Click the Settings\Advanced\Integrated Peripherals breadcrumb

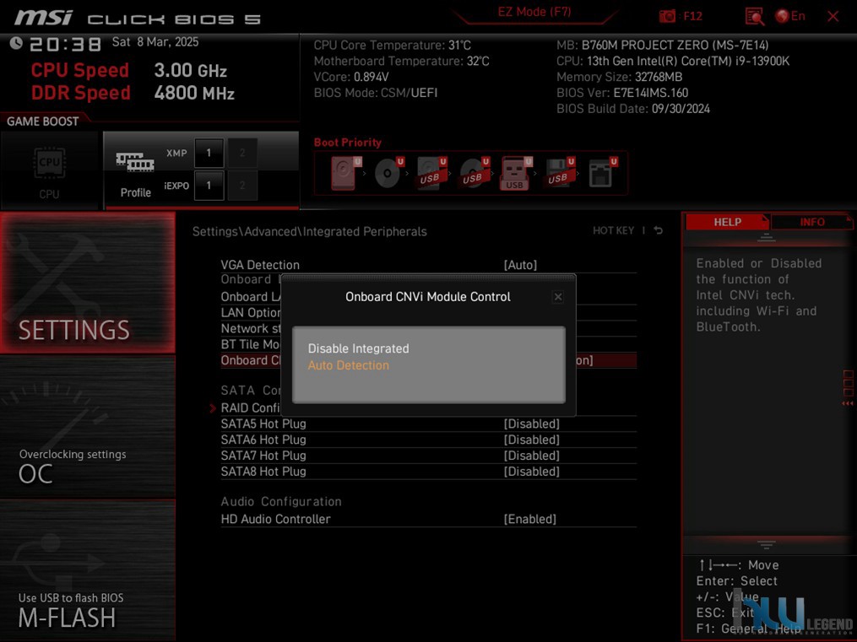[x=309, y=231]
